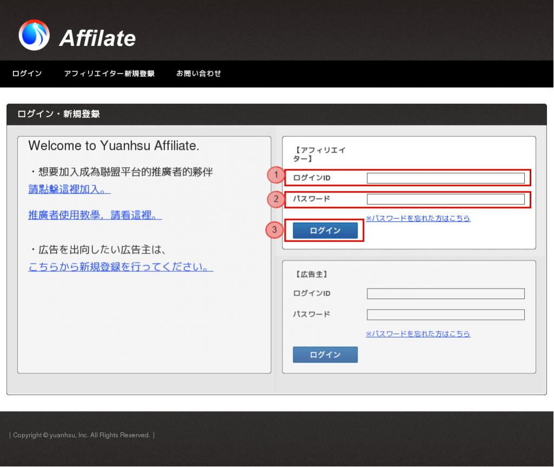Click the affiliate パスワード input field

click(445, 199)
